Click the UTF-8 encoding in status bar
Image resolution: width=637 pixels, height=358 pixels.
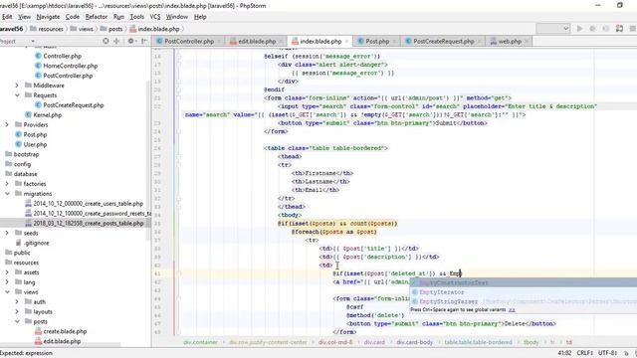607,353
